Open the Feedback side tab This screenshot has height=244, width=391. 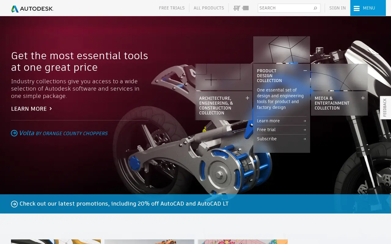coord(385,107)
